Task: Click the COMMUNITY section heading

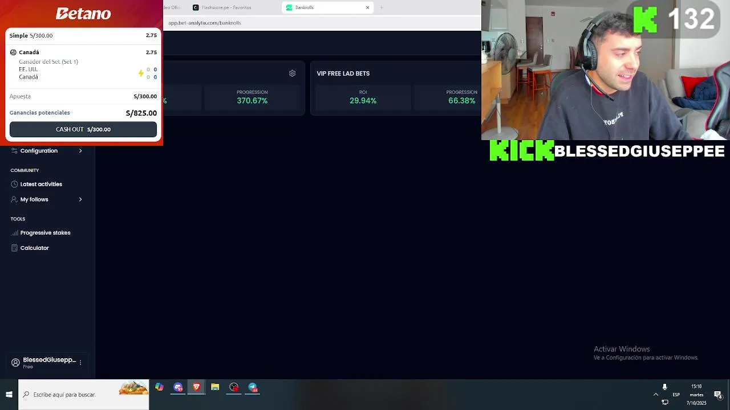Action: click(x=25, y=170)
